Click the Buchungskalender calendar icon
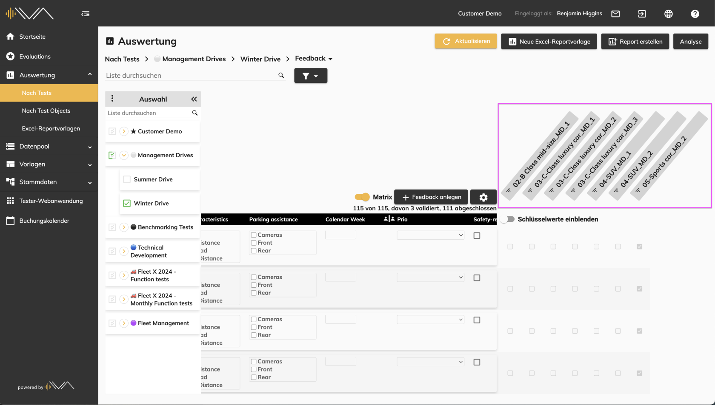Viewport: 715px width, 405px height. (11, 221)
